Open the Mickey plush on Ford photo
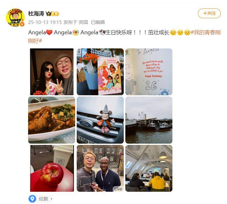This screenshot has height=204, width=227. (100, 120)
